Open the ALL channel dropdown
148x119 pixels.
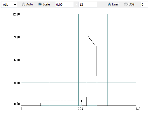coord(9,5)
